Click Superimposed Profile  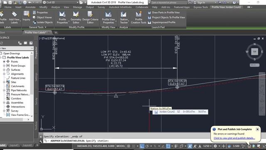coord(162,22)
